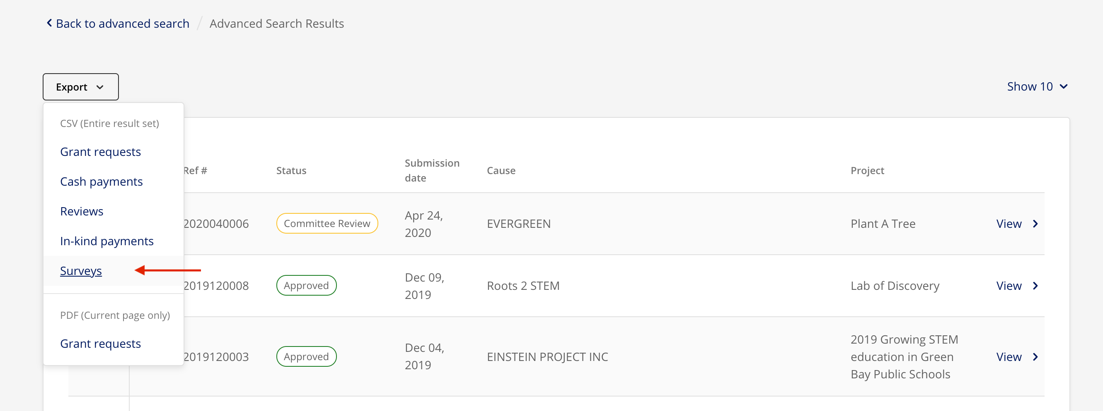Select CSV Grant requests export option
The image size is (1103, 411).
tap(100, 152)
